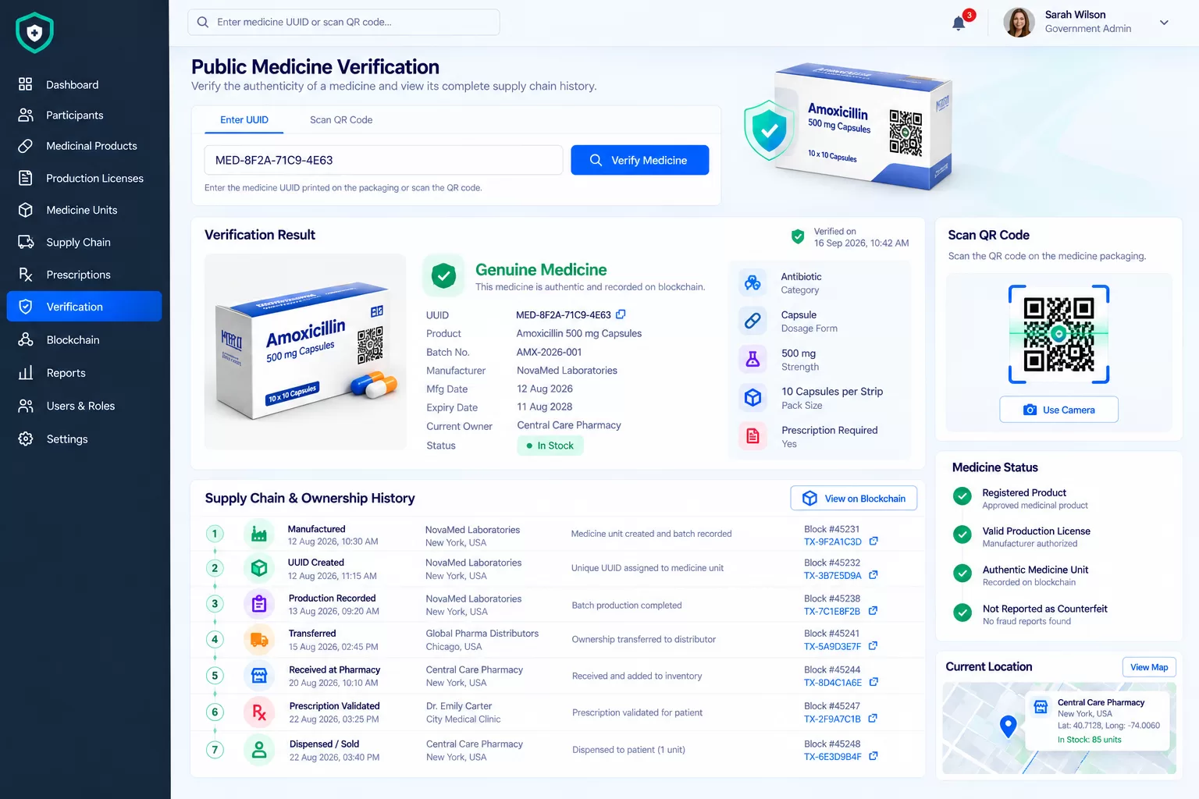Screen dimensions: 1199x799
Task: Click the Prescription Required document icon
Action: 752,436
